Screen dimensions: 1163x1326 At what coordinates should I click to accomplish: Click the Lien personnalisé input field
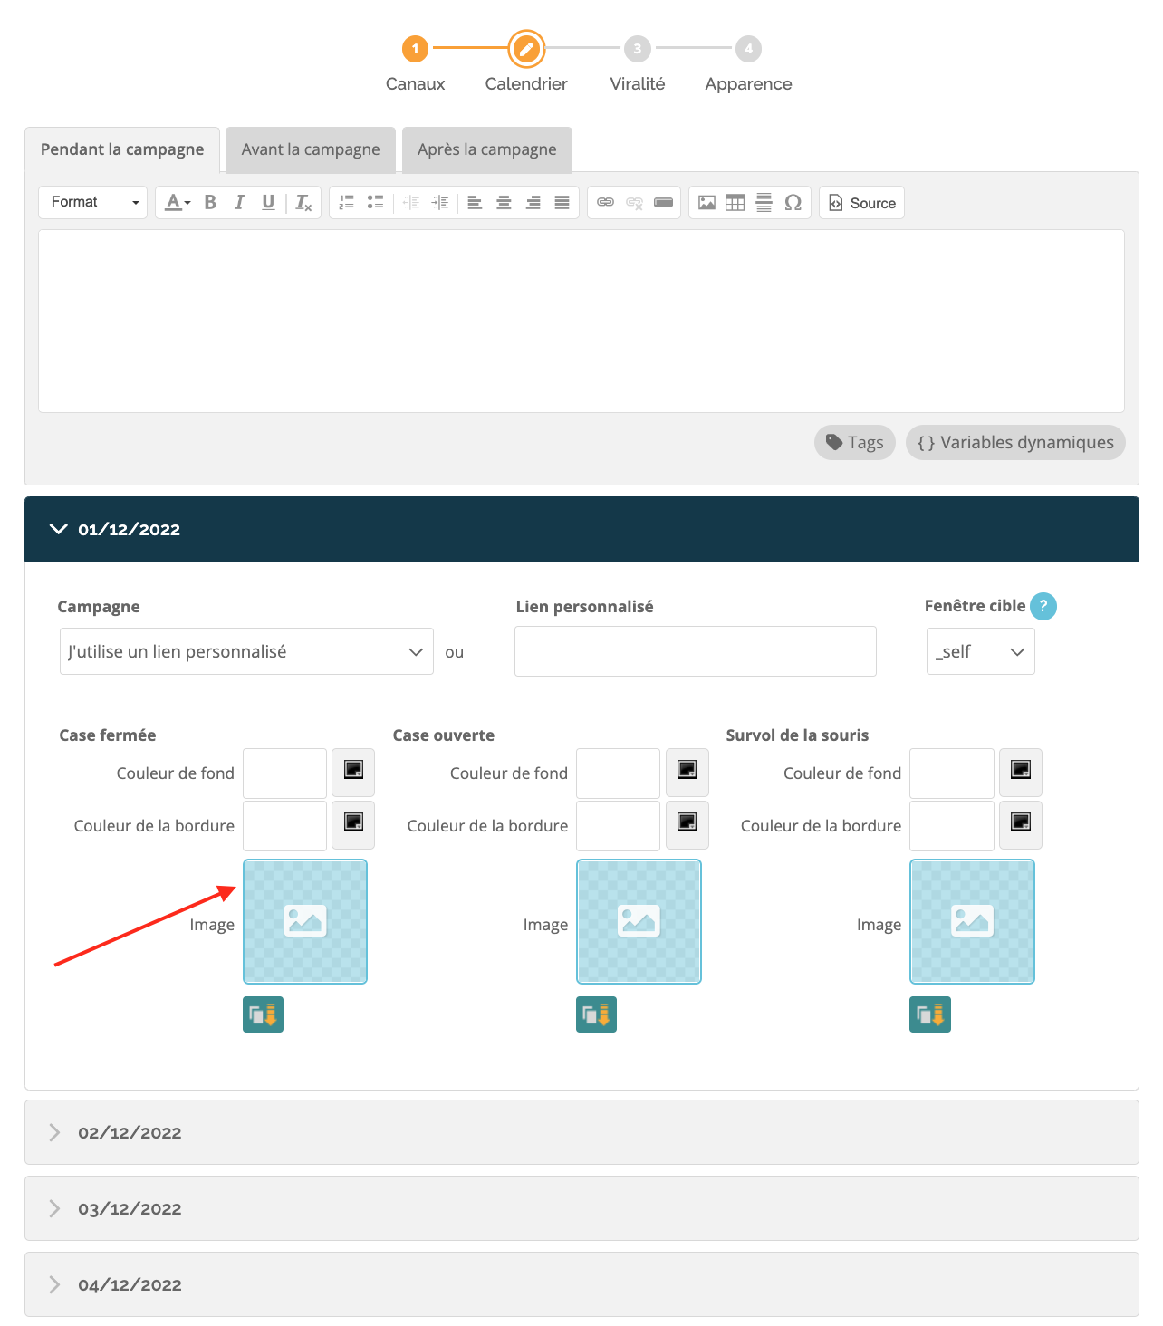(x=695, y=651)
